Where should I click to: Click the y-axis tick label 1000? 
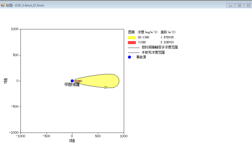[x=15, y=29]
